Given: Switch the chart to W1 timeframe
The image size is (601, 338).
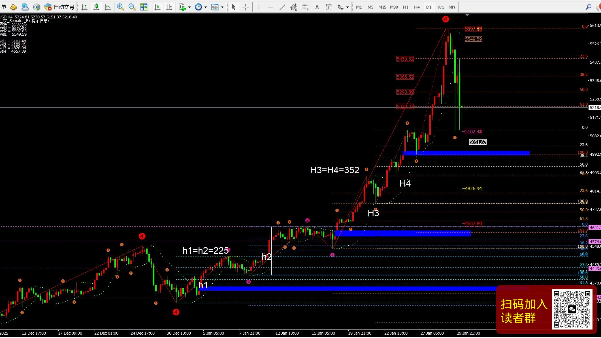Looking at the screenshot, I should (440, 7).
